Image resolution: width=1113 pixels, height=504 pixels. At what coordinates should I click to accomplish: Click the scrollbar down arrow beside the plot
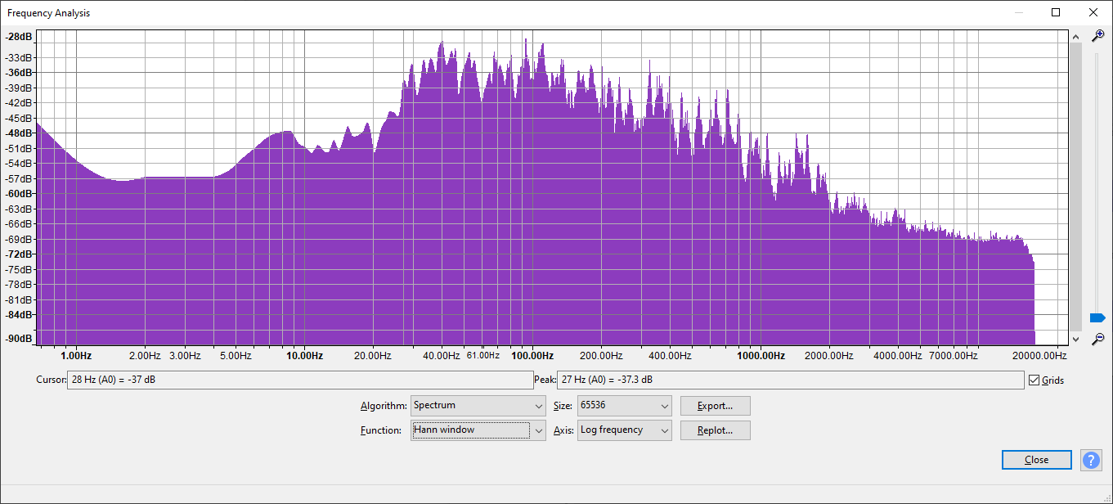tap(1075, 338)
